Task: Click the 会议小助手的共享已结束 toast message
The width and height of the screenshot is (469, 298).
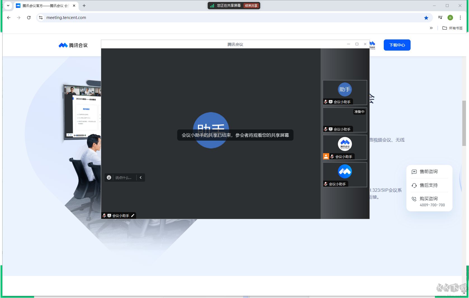Action: [235, 135]
